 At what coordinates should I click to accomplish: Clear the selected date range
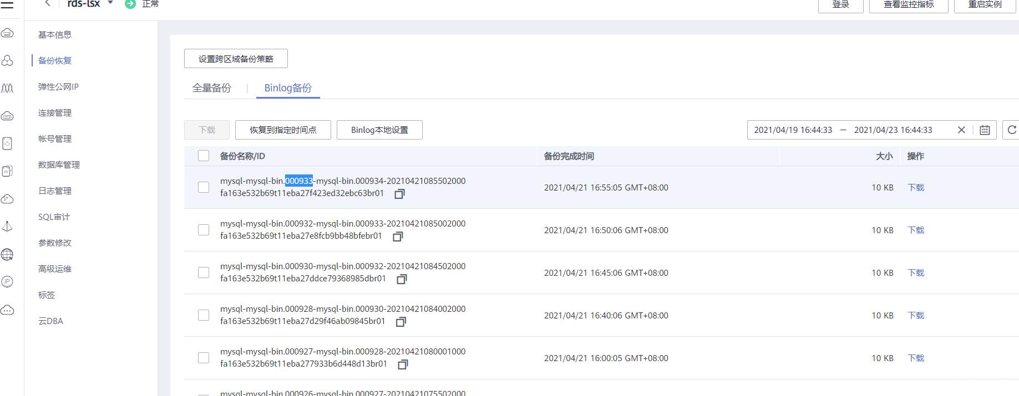pyautogui.click(x=961, y=130)
